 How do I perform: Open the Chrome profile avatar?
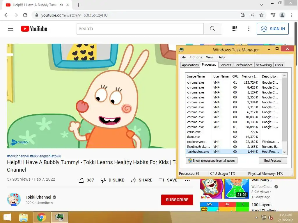[282, 15]
